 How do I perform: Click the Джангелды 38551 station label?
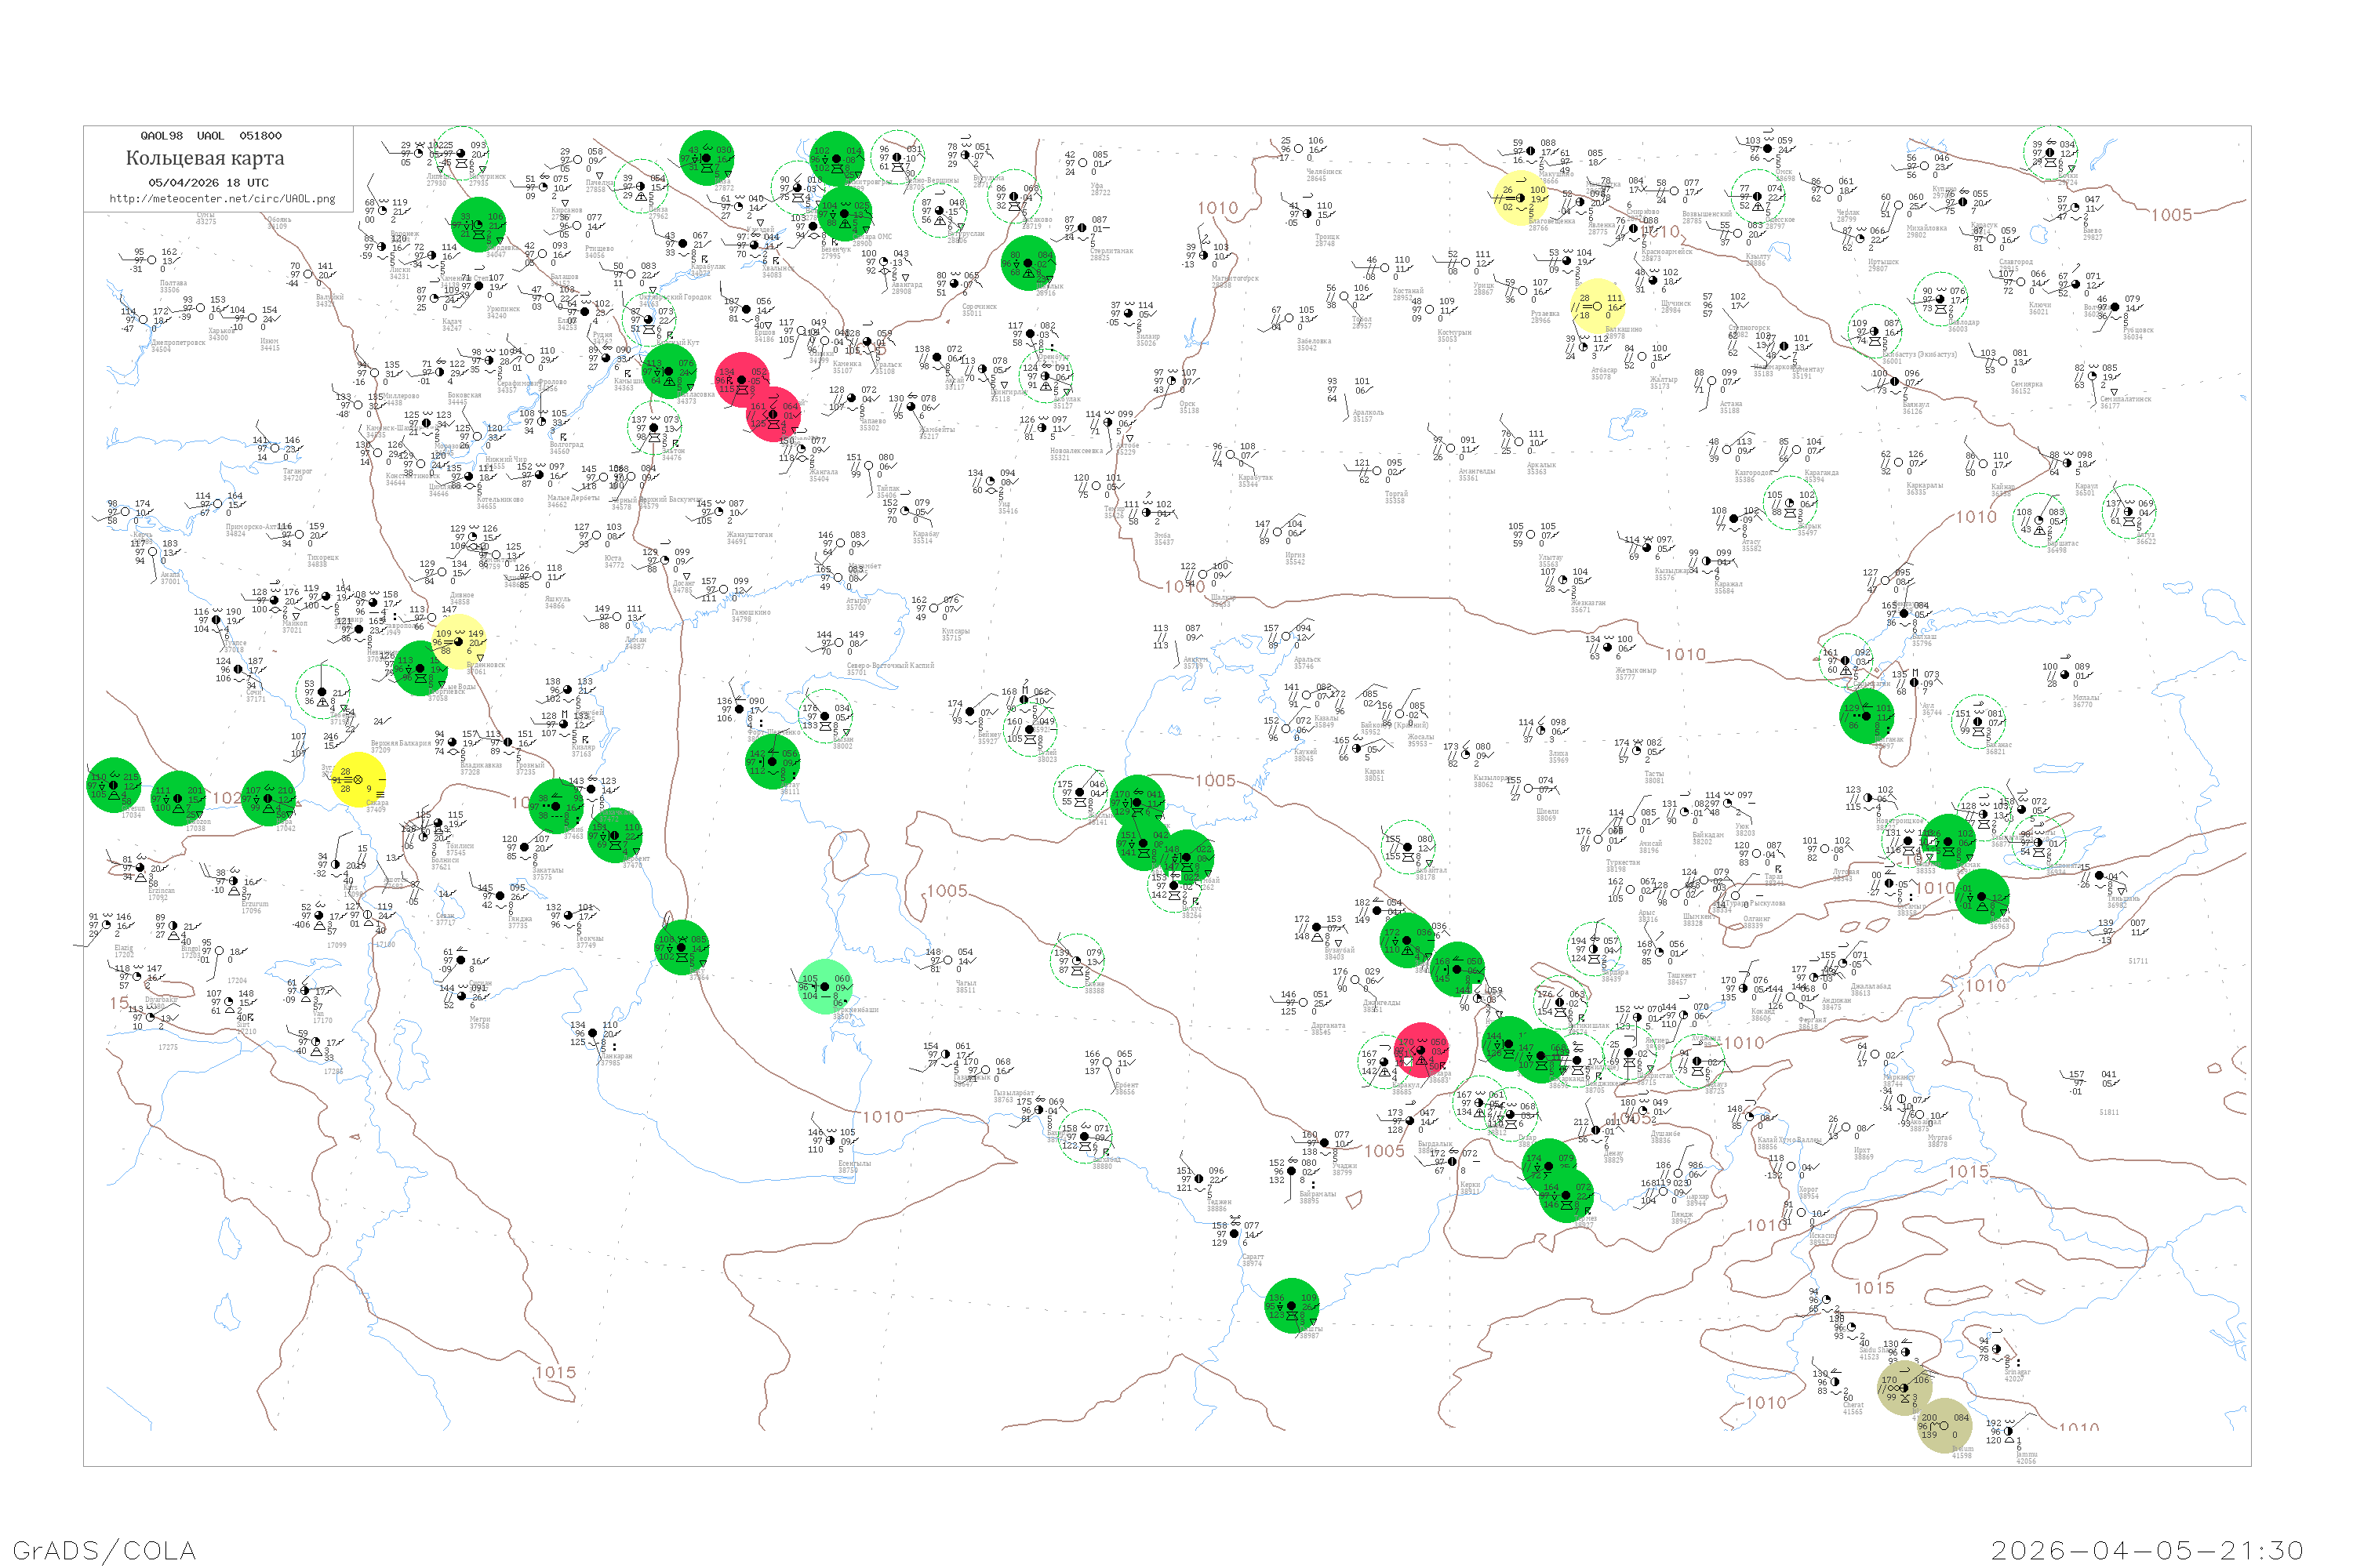click(x=1381, y=1005)
